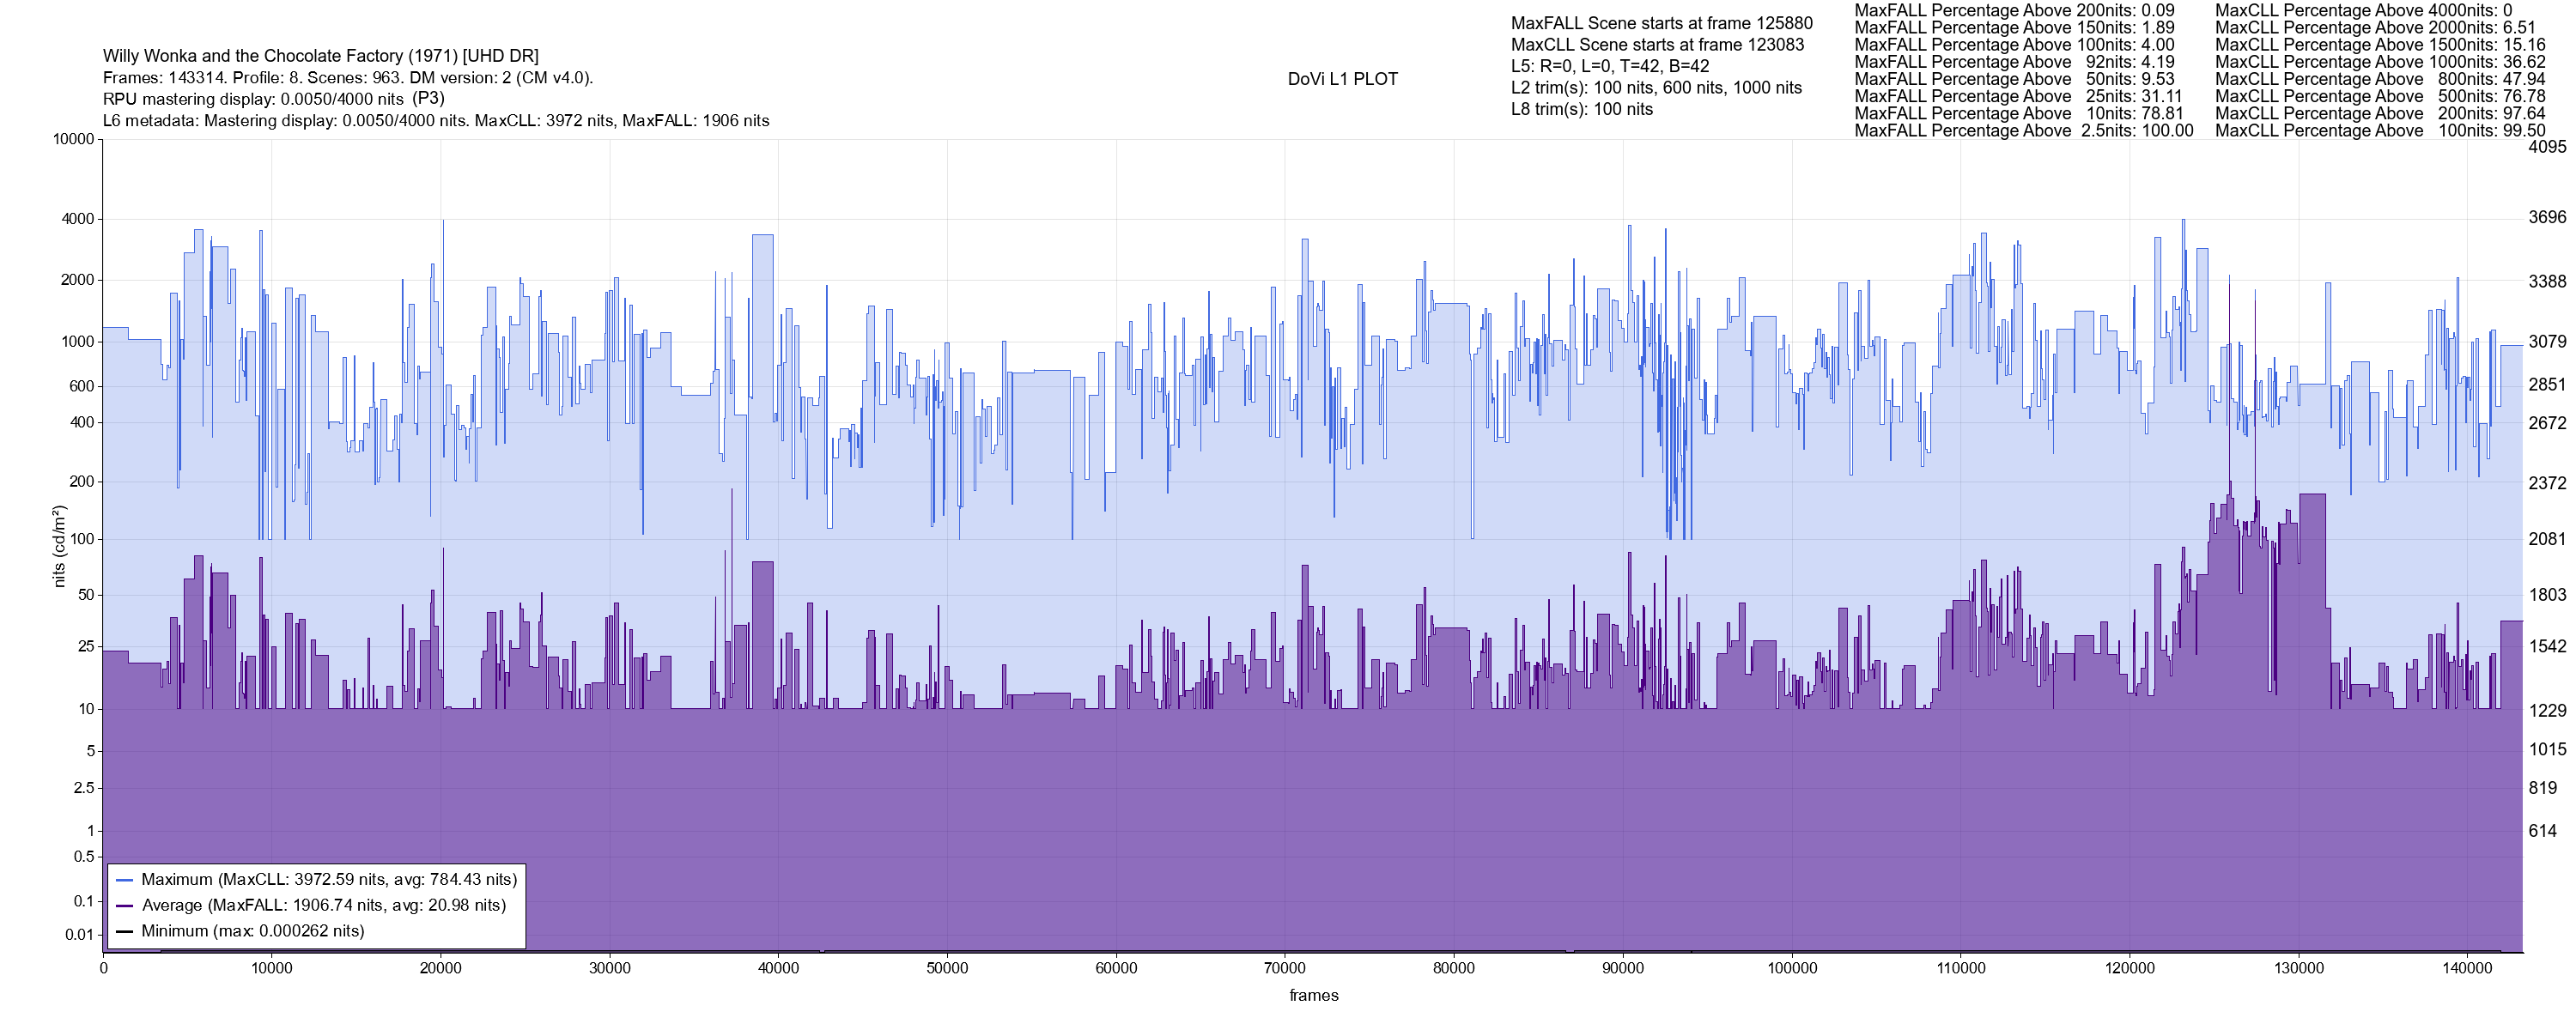Image resolution: width=2576 pixels, height=1030 pixels.
Task: Click the DoVi L1 PLOT title
Action: pyautogui.click(x=1342, y=80)
